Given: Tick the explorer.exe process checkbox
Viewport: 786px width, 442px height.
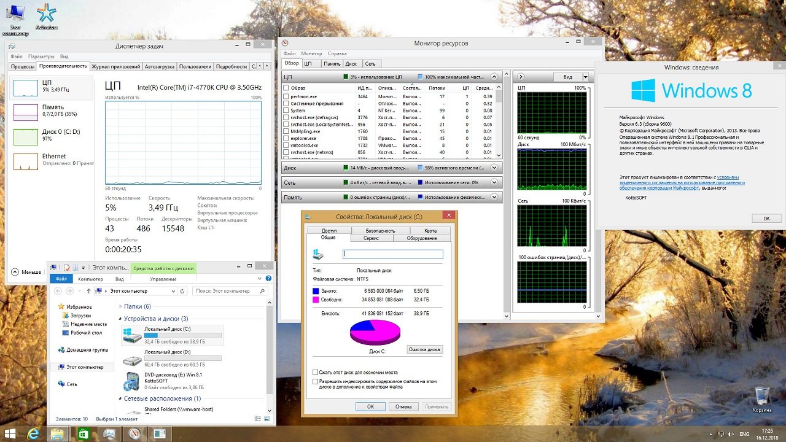Looking at the screenshot, I should click(x=286, y=138).
